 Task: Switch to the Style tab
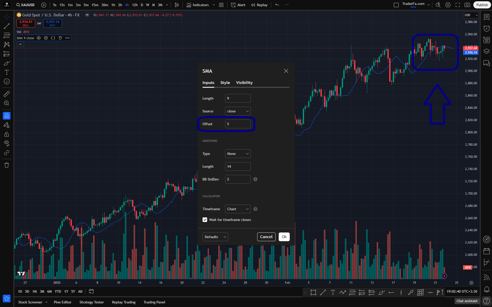225,82
